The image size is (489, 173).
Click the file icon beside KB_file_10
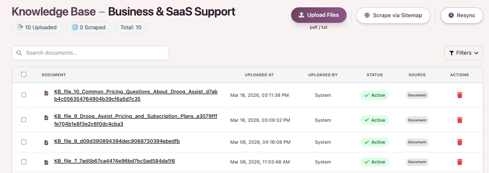47,93
